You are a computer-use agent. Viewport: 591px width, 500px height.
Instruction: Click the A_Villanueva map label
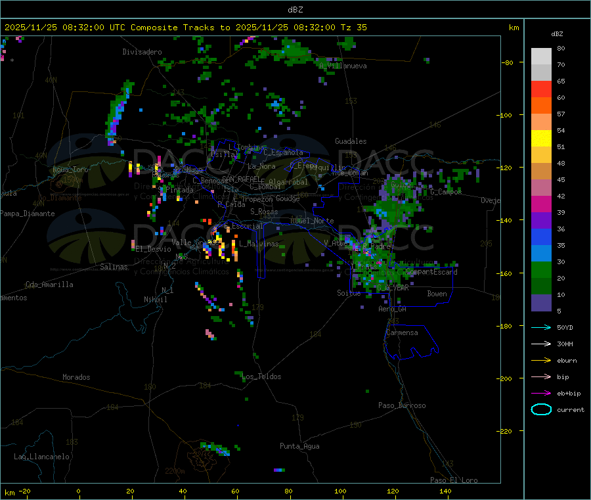pyautogui.click(x=343, y=66)
